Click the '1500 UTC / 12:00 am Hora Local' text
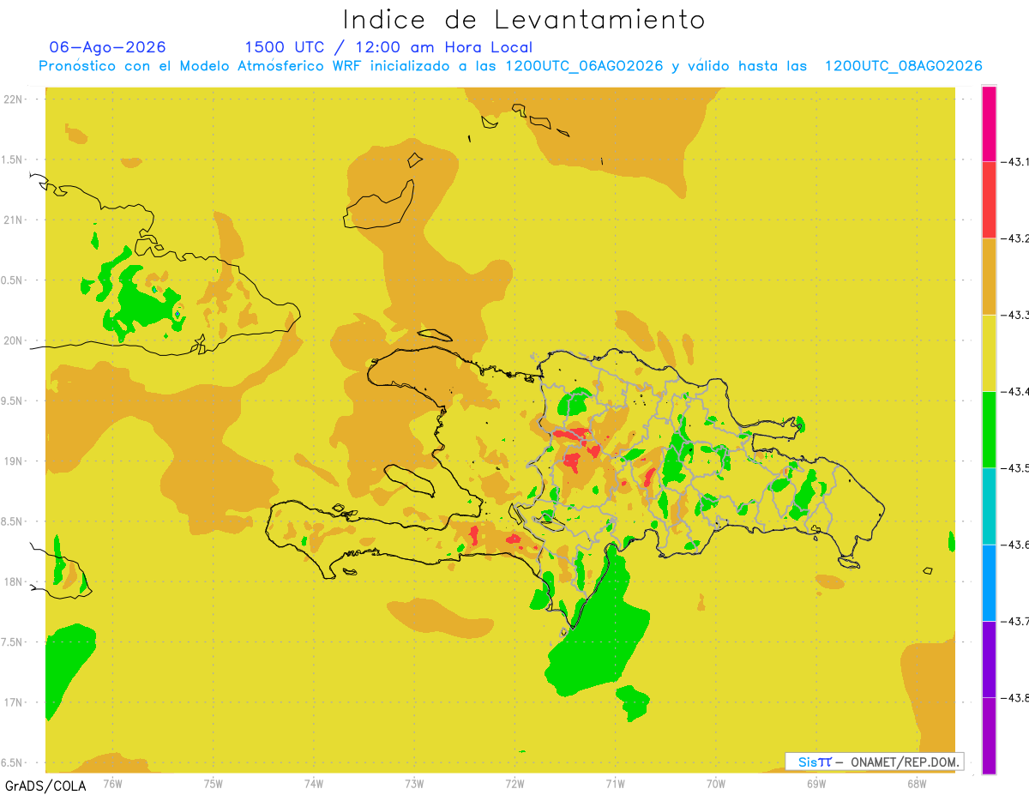The width and height of the screenshot is (1029, 795). point(388,47)
